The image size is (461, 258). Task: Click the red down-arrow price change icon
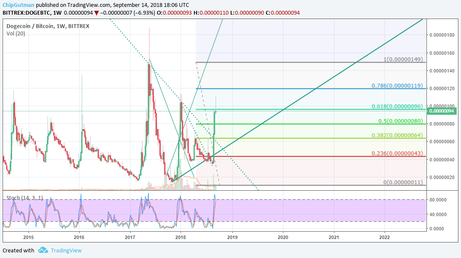pos(96,13)
